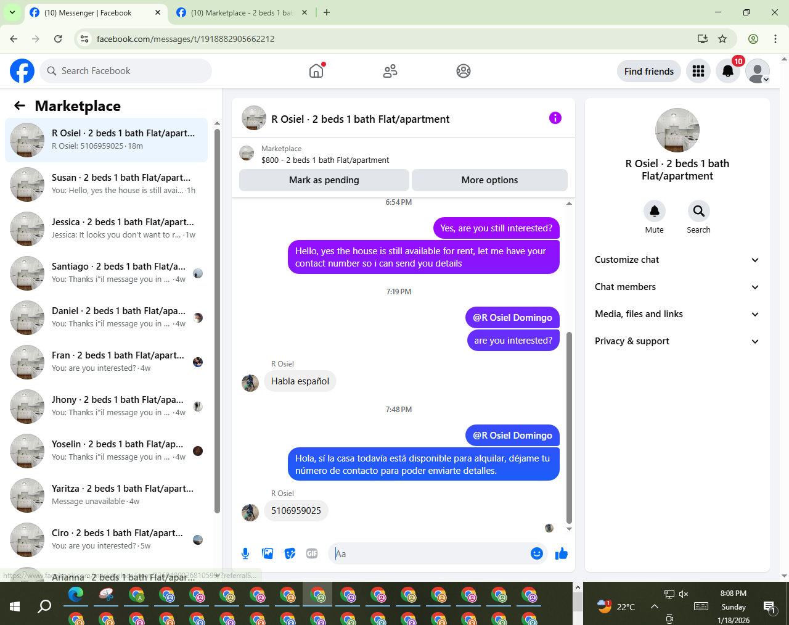The image size is (789, 625).
Task: Mute this conversation with bell icon
Action: click(x=655, y=211)
